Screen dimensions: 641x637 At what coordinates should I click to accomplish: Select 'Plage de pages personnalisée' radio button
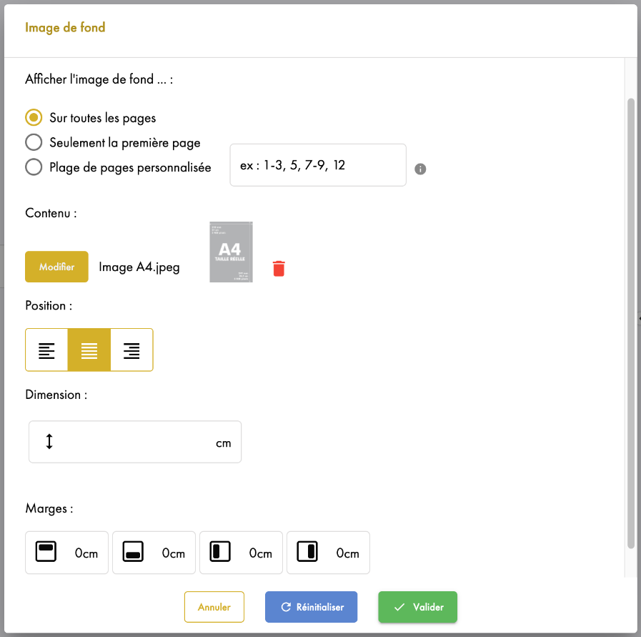click(x=34, y=167)
